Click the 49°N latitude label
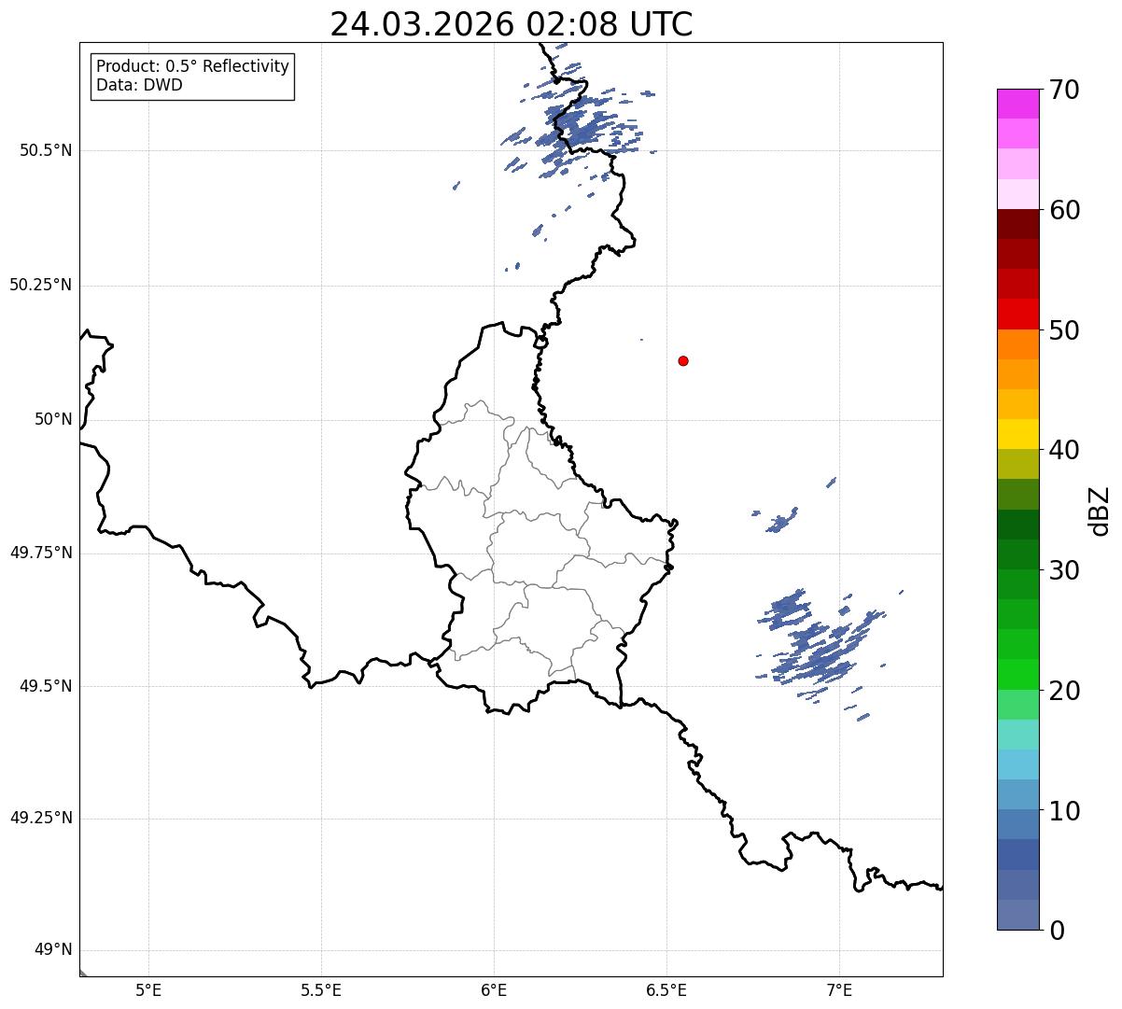The height and width of the screenshot is (1009, 1122). pyautogui.click(x=53, y=950)
